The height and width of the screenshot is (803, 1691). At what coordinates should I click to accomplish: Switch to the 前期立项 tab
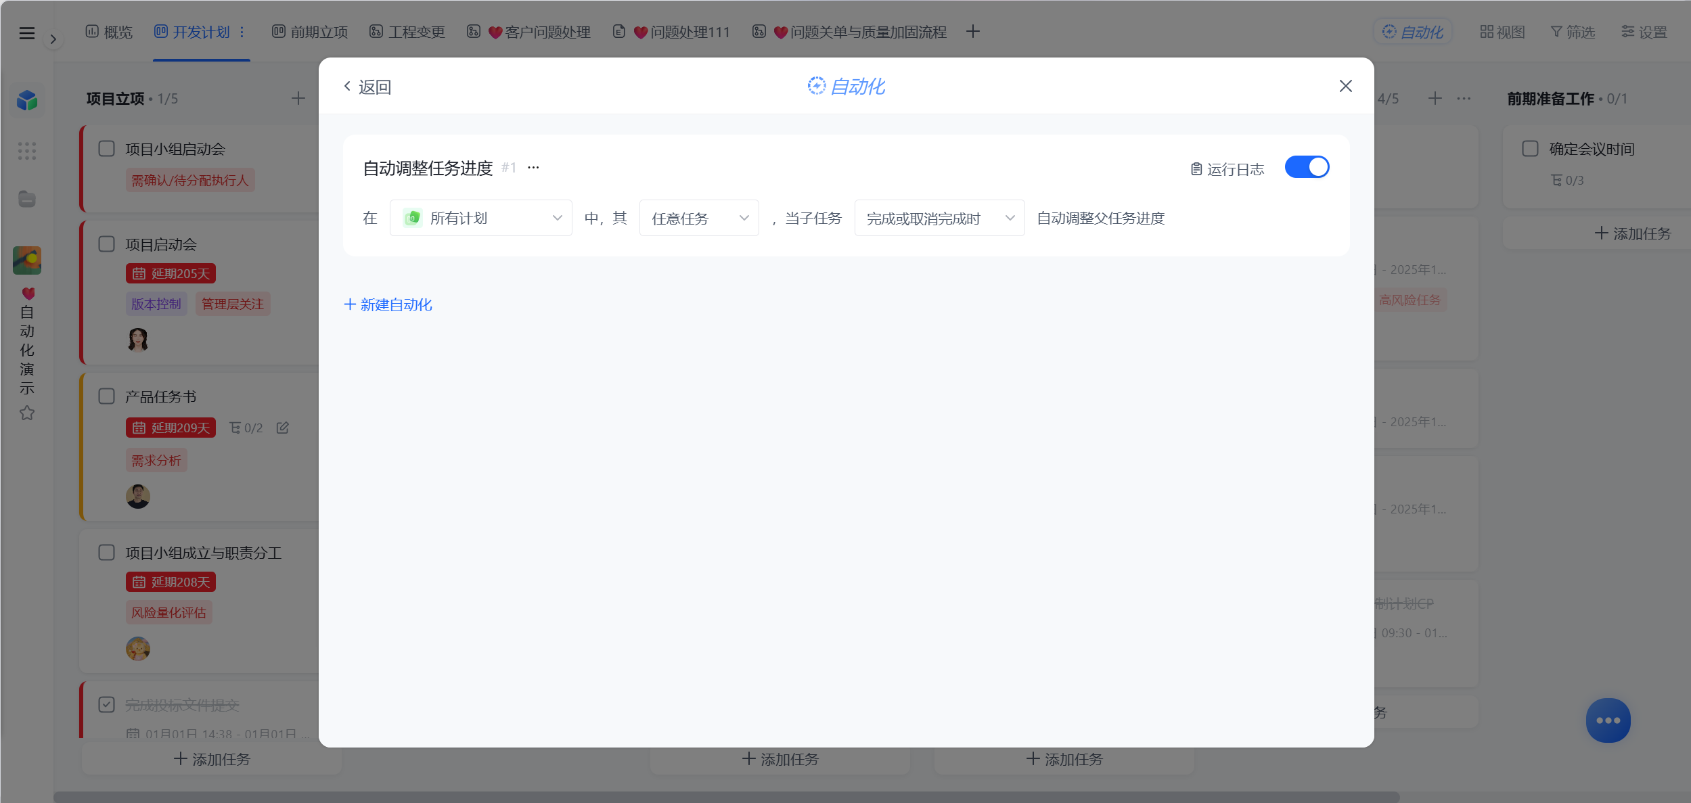(310, 32)
